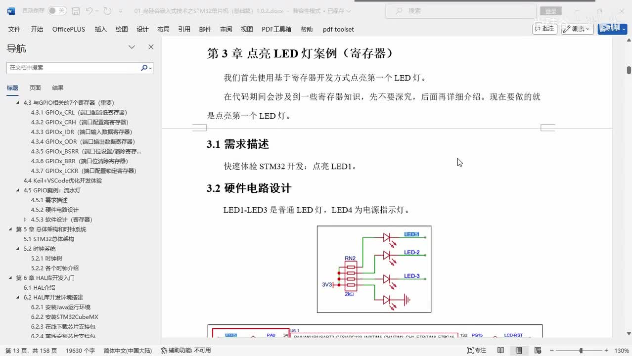The height and width of the screenshot is (356, 632).
Task: Switch to the 视图 (View) tab
Action: [x=247, y=29]
